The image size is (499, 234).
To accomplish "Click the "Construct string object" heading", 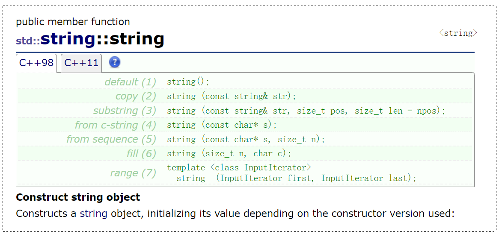I will pyautogui.click(x=78, y=197).
